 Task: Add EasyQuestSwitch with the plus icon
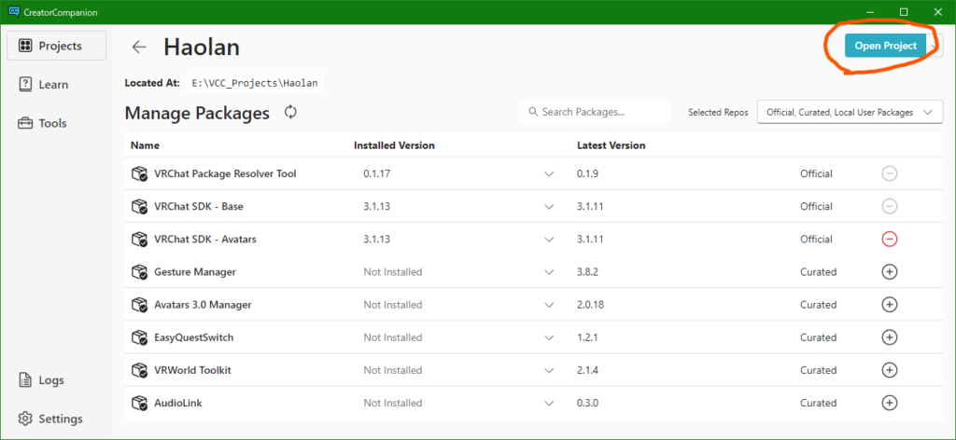(890, 337)
